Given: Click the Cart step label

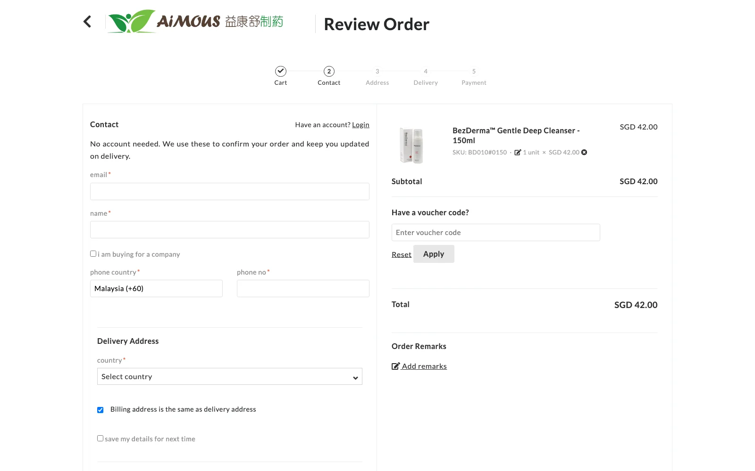Looking at the screenshot, I should (281, 82).
